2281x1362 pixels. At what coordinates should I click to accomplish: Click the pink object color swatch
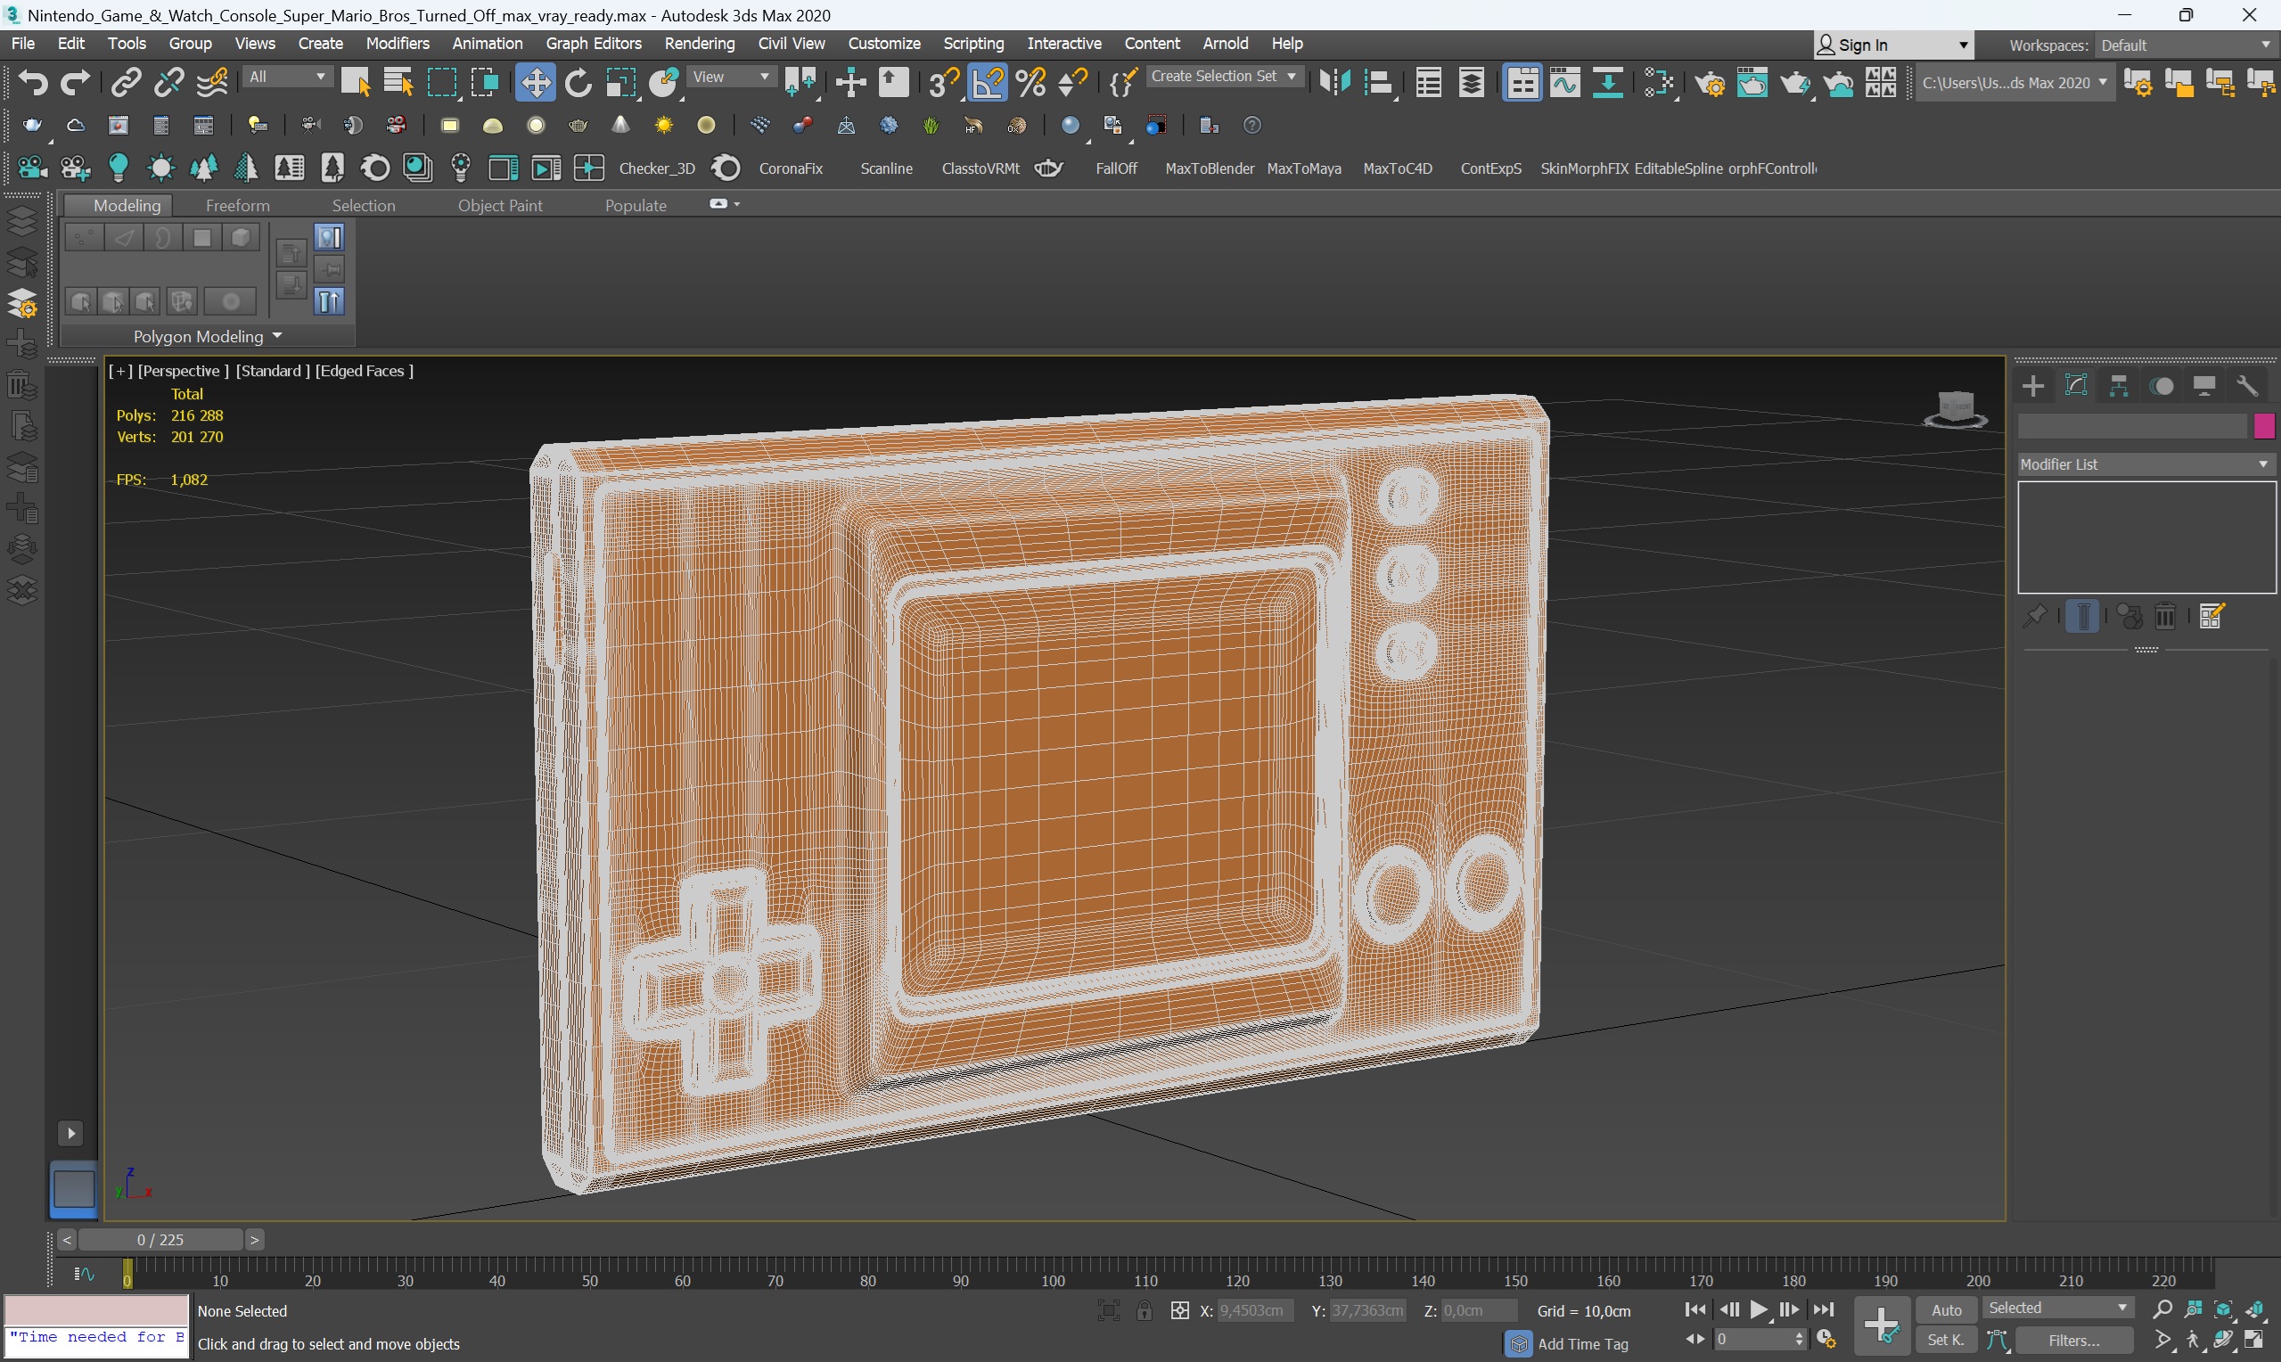pos(2262,426)
